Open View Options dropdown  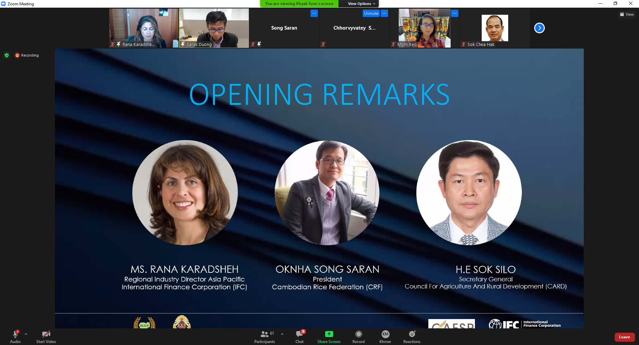[361, 4]
